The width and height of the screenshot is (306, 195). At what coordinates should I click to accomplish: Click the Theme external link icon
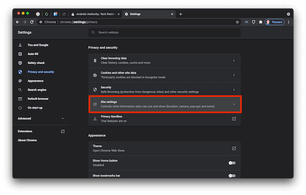point(234,148)
